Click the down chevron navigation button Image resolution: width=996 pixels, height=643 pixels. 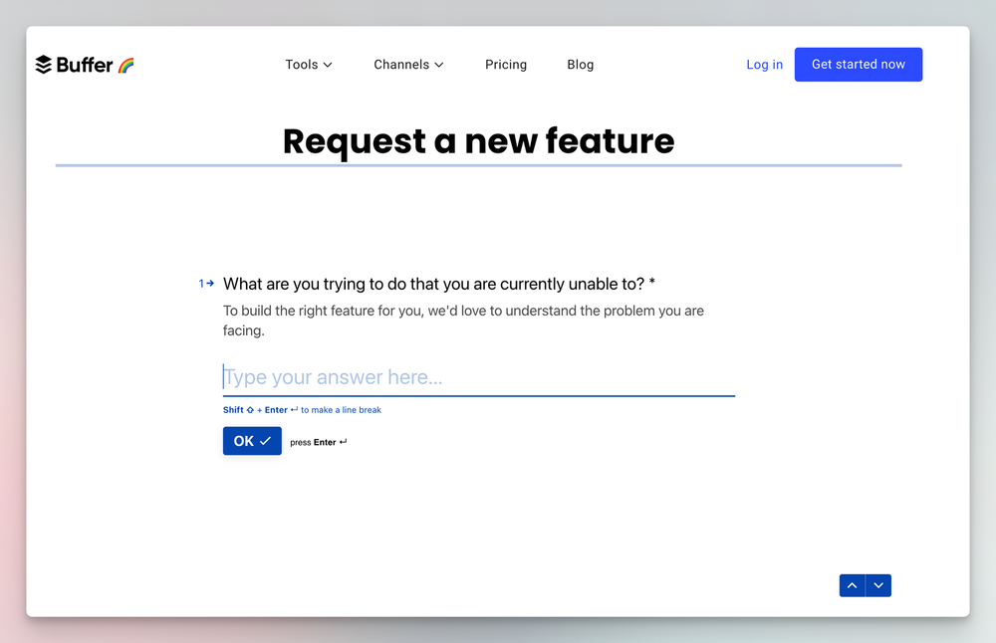878,585
